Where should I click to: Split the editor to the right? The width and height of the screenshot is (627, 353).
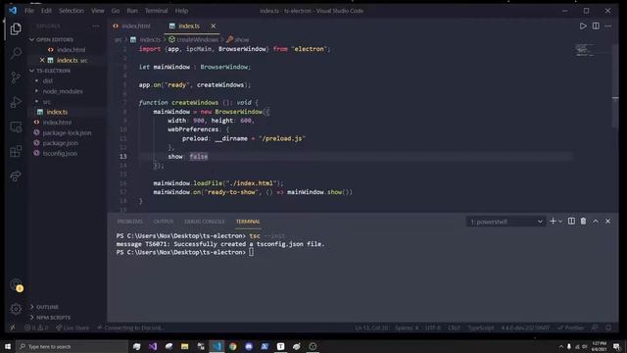coord(596,26)
